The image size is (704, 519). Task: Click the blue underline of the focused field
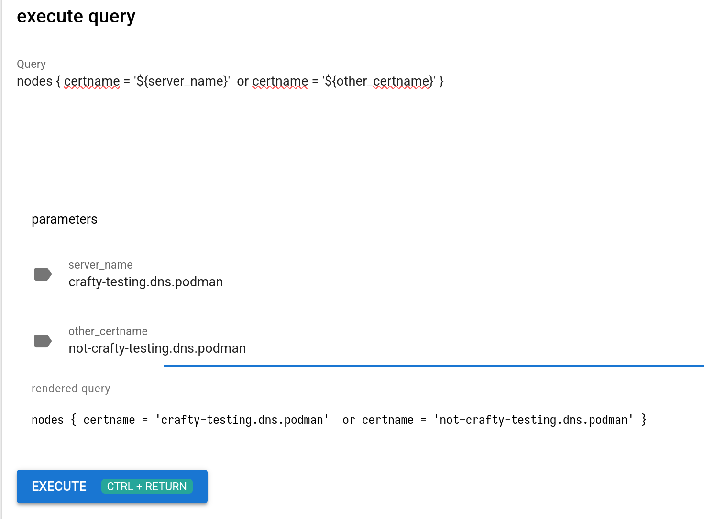point(430,366)
